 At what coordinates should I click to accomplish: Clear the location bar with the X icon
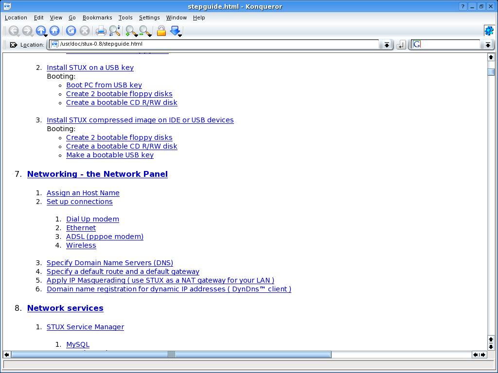tap(13, 45)
